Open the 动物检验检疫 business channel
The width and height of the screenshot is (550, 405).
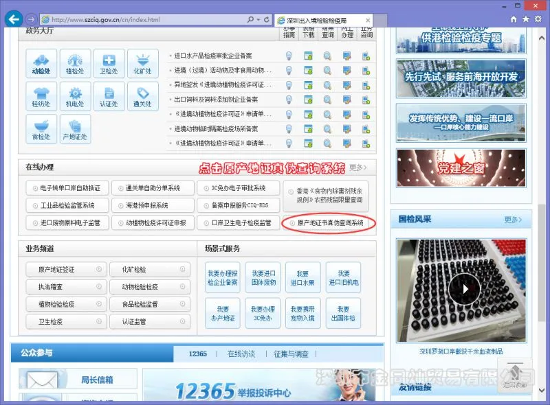coord(150,286)
